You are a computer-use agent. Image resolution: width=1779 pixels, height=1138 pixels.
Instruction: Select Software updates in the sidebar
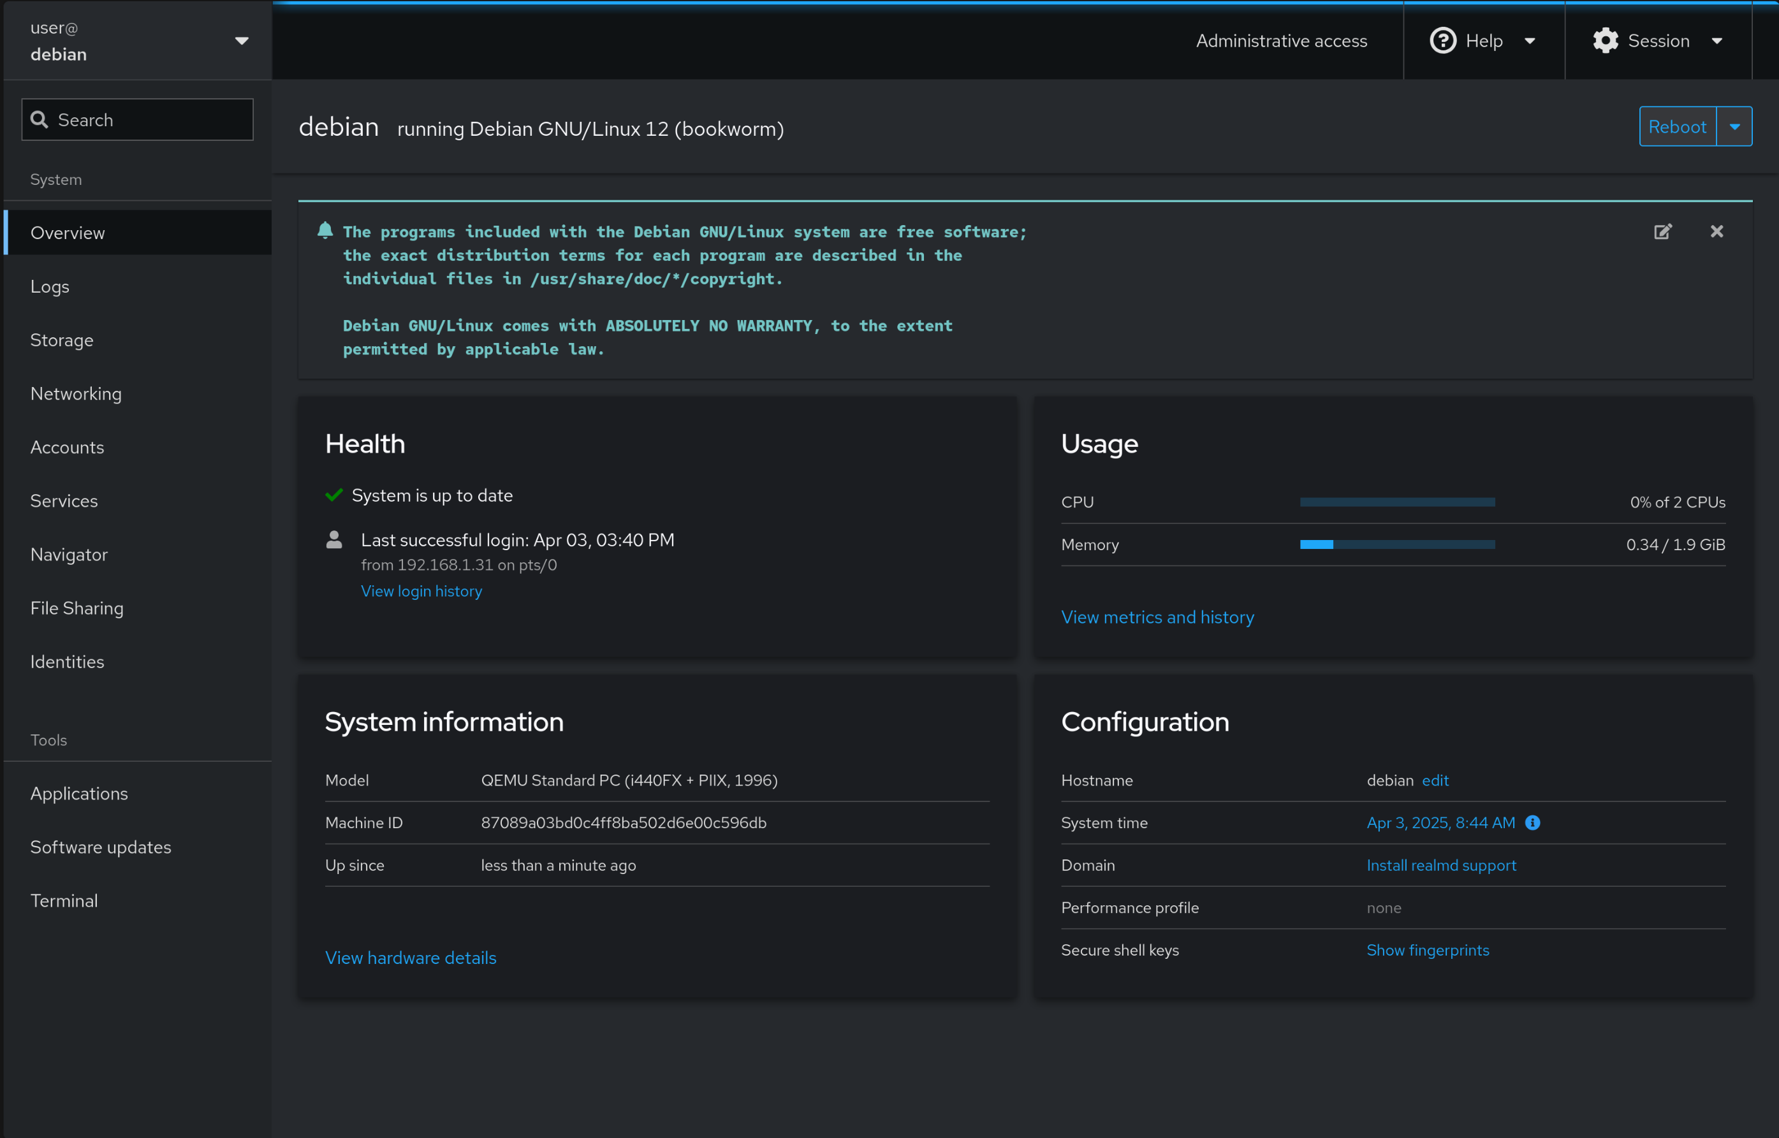point(101,847)
